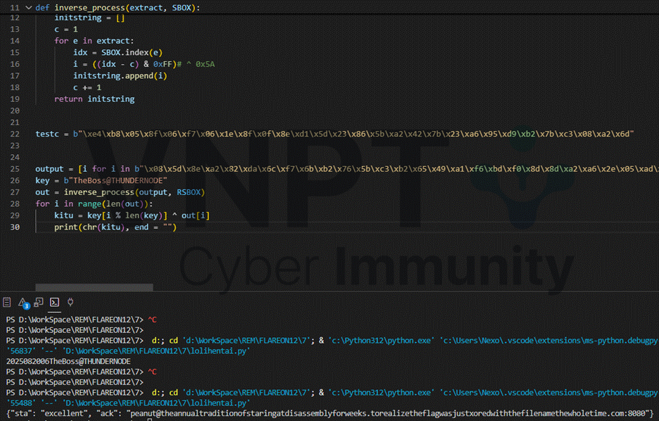Click line number 25 in gutter

point(15,169)
